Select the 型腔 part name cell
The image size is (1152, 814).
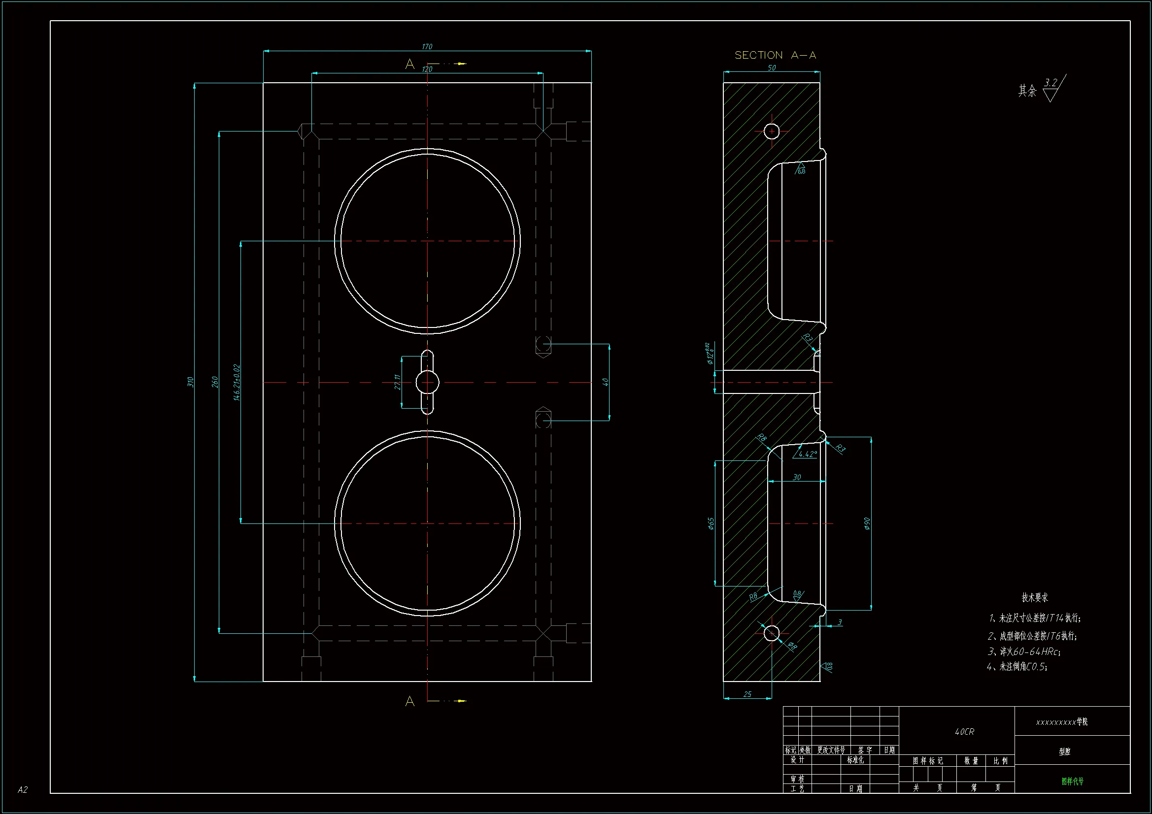coord(1064,751)
